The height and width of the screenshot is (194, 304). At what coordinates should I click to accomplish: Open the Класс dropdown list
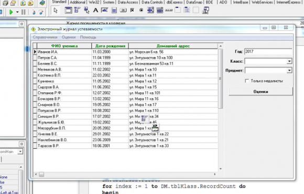click(289, 61)
